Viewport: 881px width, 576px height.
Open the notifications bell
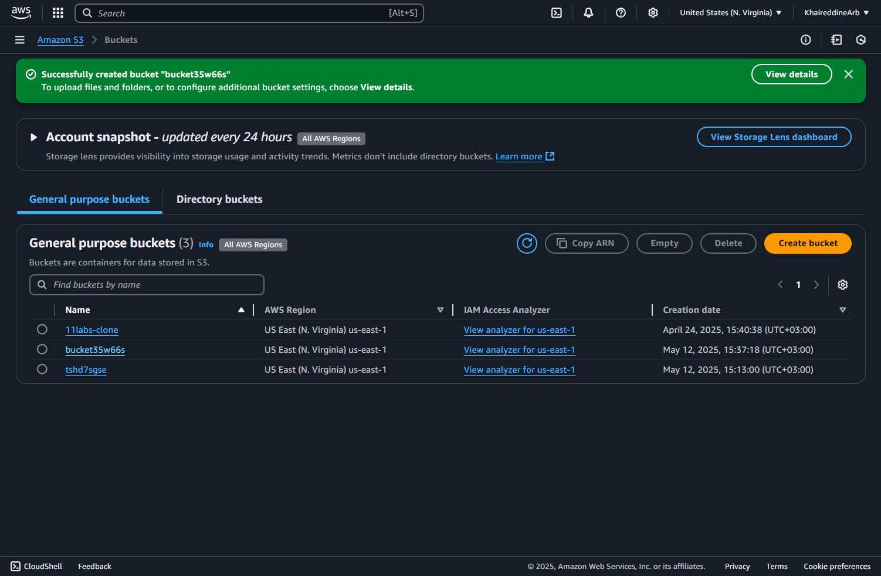(588, 13)
